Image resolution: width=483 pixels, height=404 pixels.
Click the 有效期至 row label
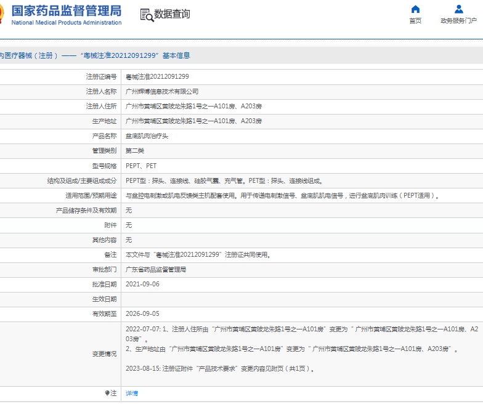coord(105,313)
